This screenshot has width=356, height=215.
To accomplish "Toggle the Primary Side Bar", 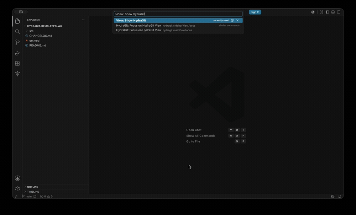I will point(327,12).
